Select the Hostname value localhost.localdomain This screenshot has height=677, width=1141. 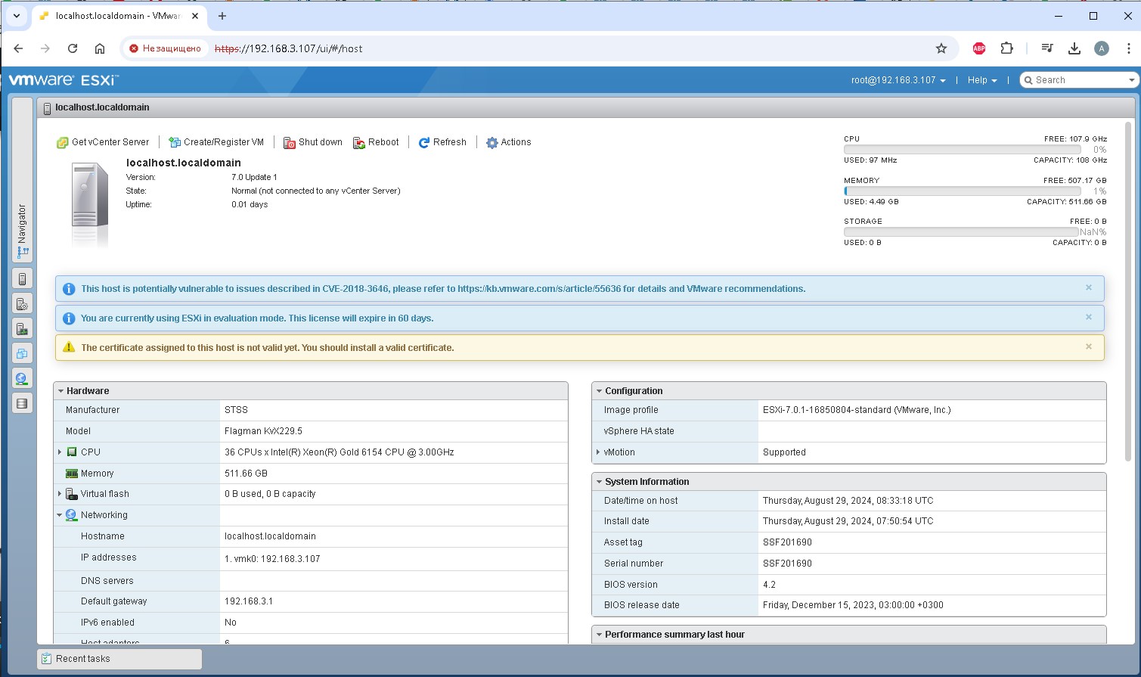coord(270,536)
